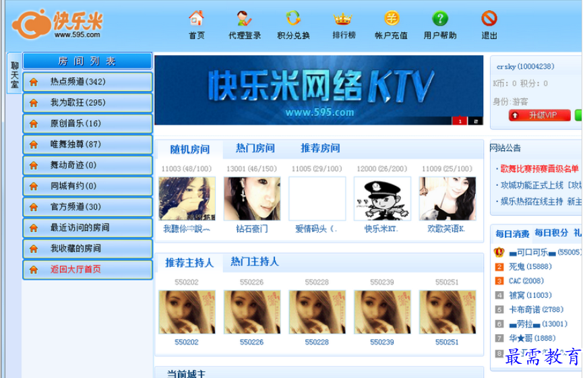The width and height of the screenshot is (587, 378).
Task: Click 卡布奇诺 (2788) ranking entry
Action: (536, 309)
